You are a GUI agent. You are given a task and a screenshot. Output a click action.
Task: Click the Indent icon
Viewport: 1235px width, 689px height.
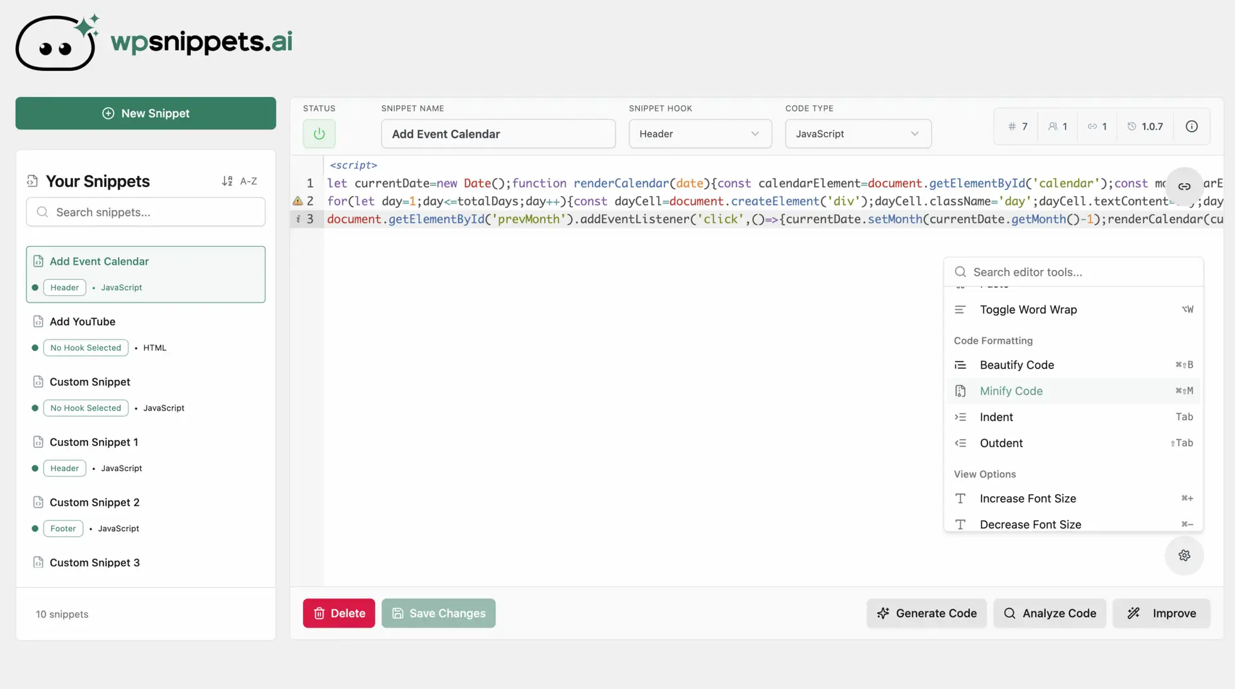click(960, 417)
